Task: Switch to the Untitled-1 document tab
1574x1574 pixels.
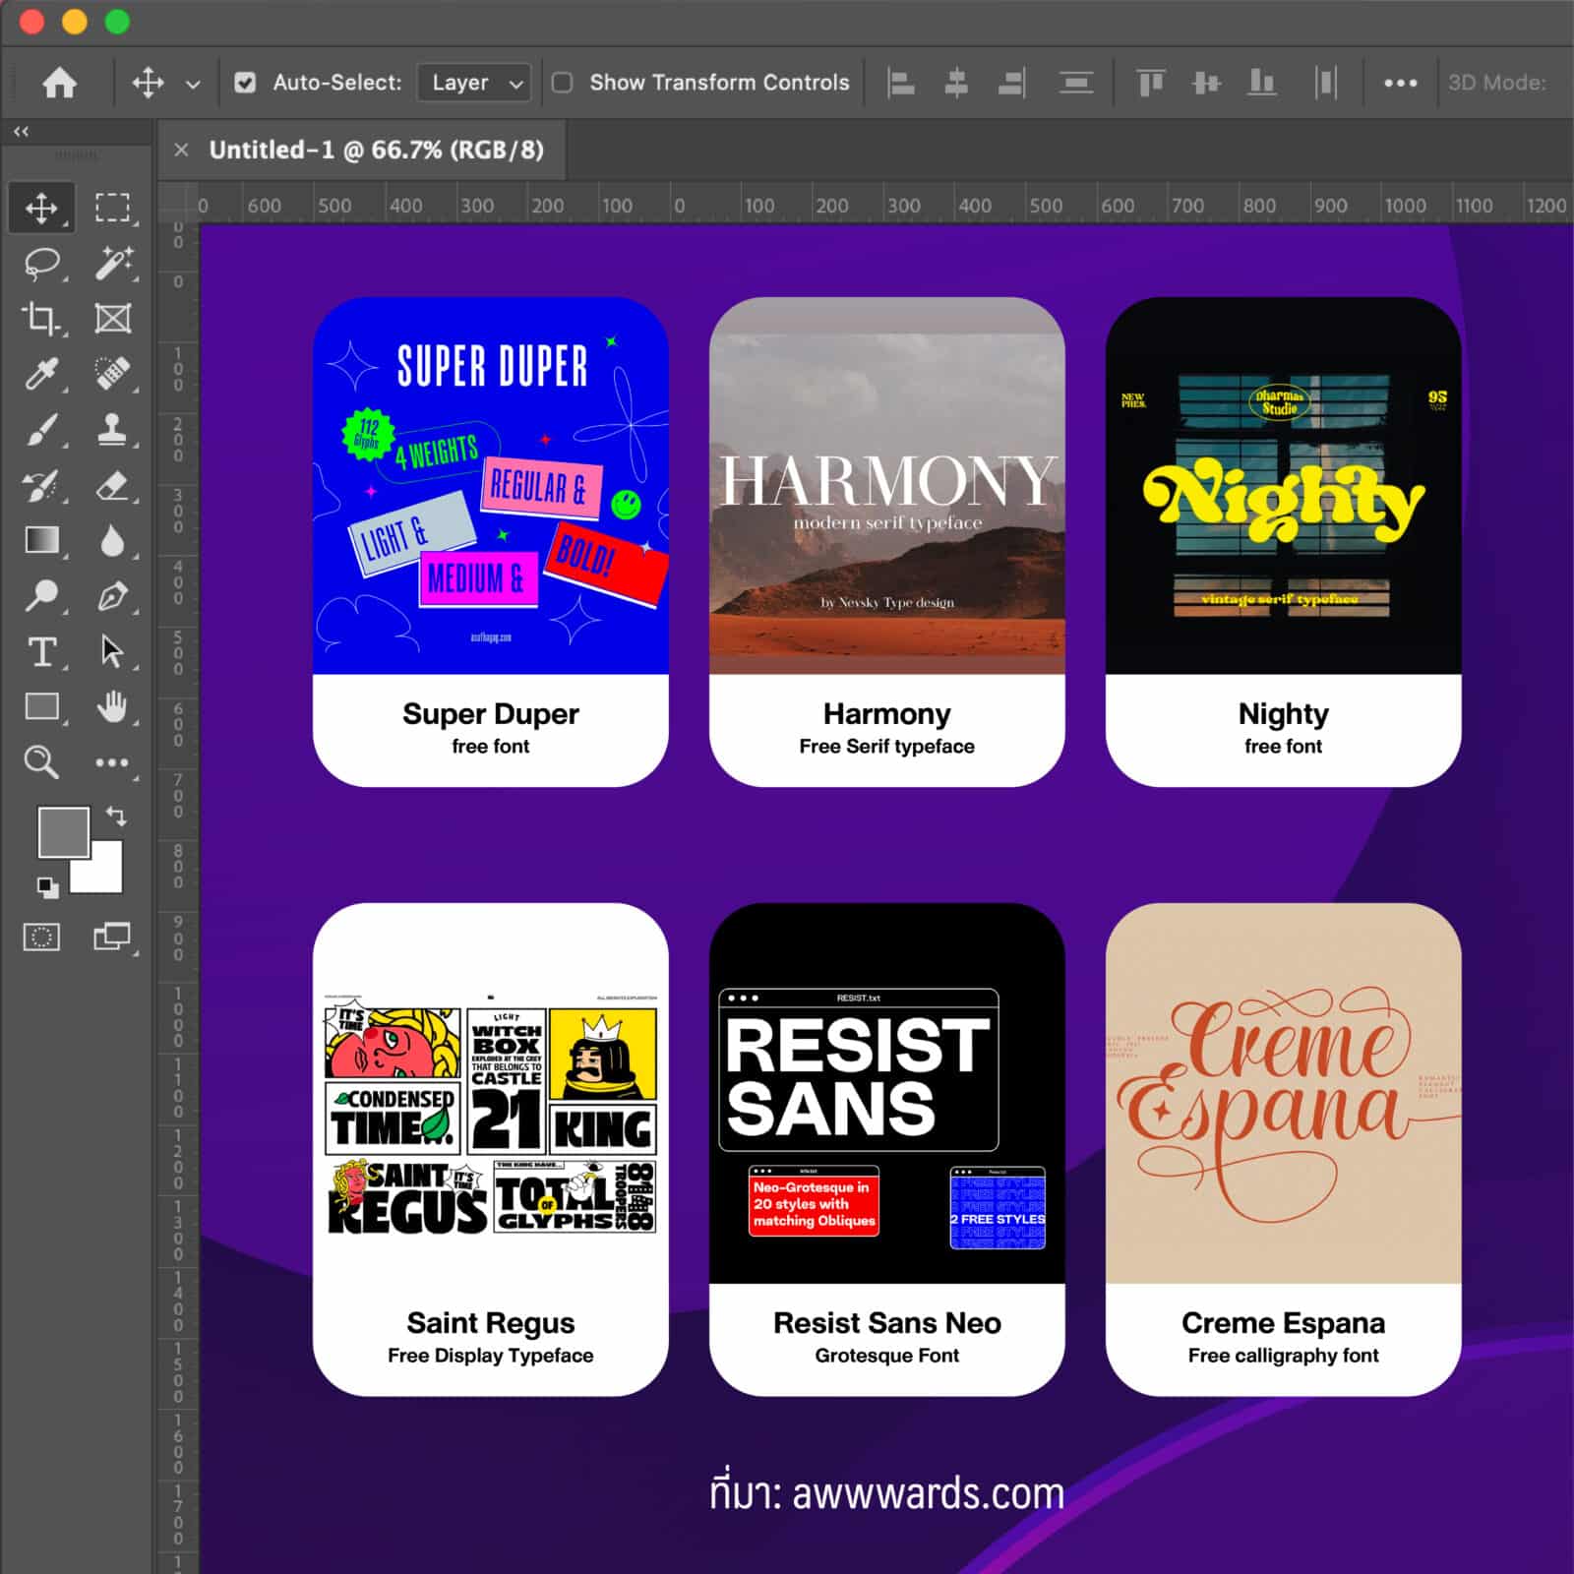Action: click(376, 150)
